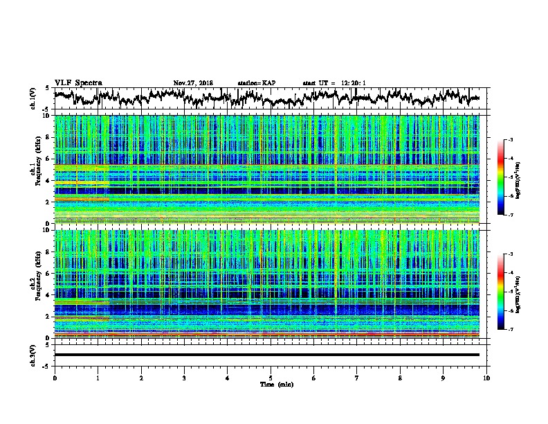Image resolution: width=548 pixels, height=424 pixels.
Task: Click ch.2 frequency tick label '8'
Action: [x=48, y=252]
